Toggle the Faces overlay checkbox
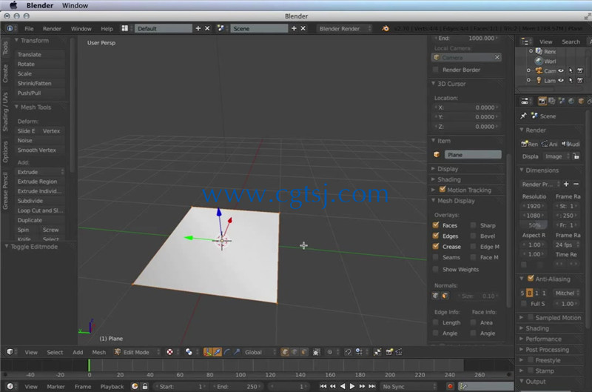The height and width of the screenshot is (392, 592). [x=436, y=225]
